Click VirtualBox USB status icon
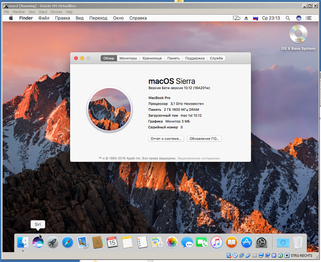 (x=248, y=256)
